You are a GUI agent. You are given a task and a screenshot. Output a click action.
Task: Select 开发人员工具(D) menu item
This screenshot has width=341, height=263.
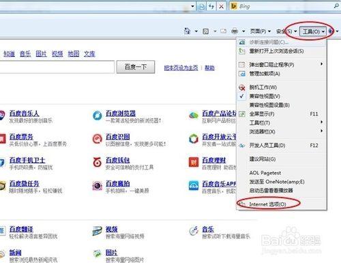tap(282, 146)
